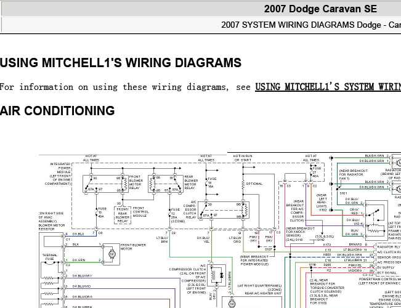Click the 'REAR A/C-HEATER UNIT' label
Image resolution: width=401 pixels, height=308 pixels.
click(x=263, y=293)
